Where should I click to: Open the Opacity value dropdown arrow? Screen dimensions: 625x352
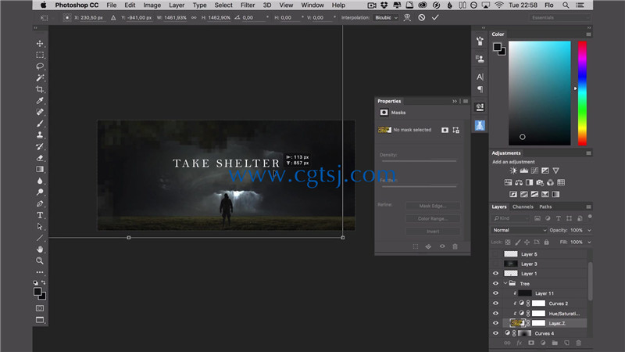tap(589, 230)
